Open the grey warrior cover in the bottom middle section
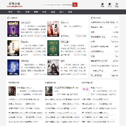Image resolution: width=126 pixels, height=126 pixels. [49, 91]
